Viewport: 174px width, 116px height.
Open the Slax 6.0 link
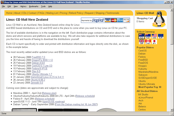click(36, 71)
